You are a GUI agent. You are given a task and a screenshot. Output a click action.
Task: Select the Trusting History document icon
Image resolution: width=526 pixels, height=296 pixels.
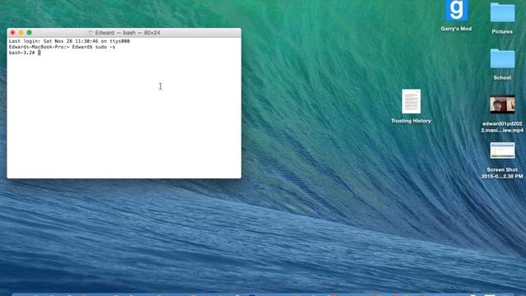point(411,101)
